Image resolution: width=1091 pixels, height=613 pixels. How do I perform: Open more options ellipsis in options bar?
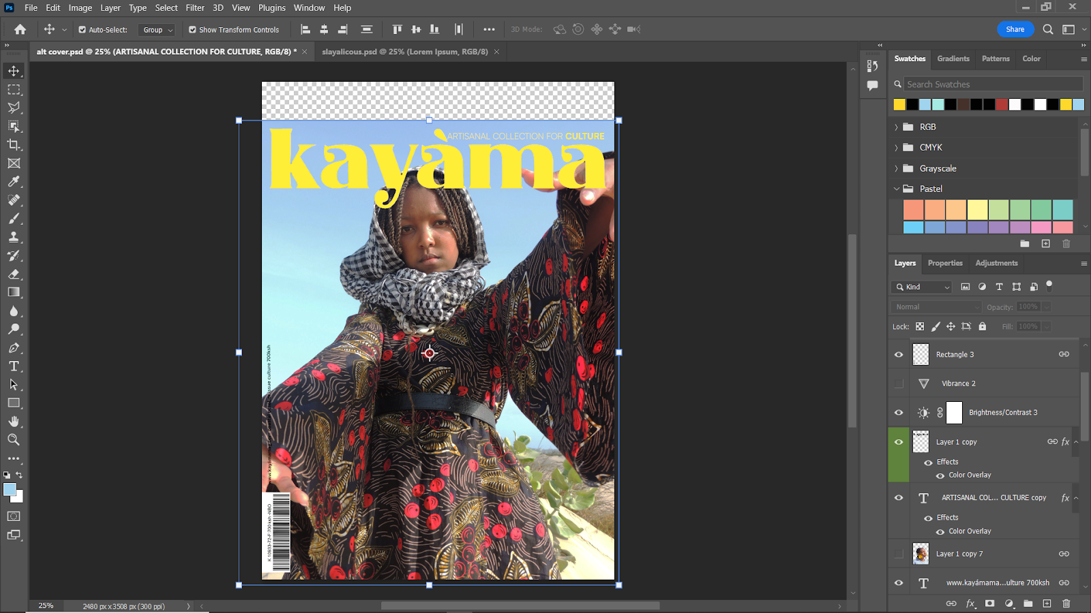(x=489, y=29)
